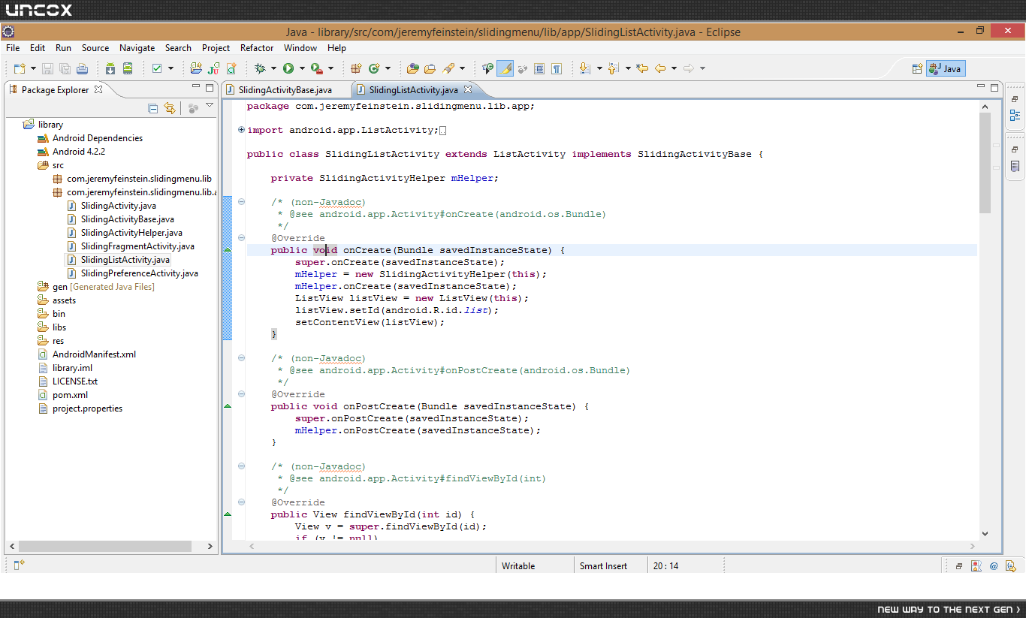Switch to SlidingActivityBase.java editor tab
1026x618 pixels.
[284, 90]
